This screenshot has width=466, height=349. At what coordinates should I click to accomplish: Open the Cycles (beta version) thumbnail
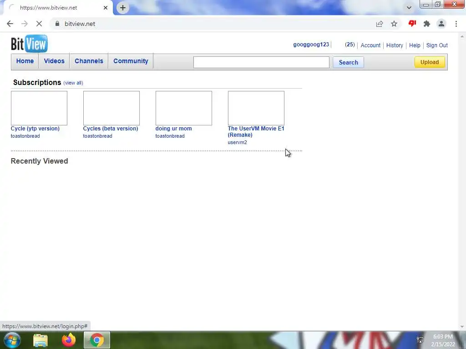[111, 108]
